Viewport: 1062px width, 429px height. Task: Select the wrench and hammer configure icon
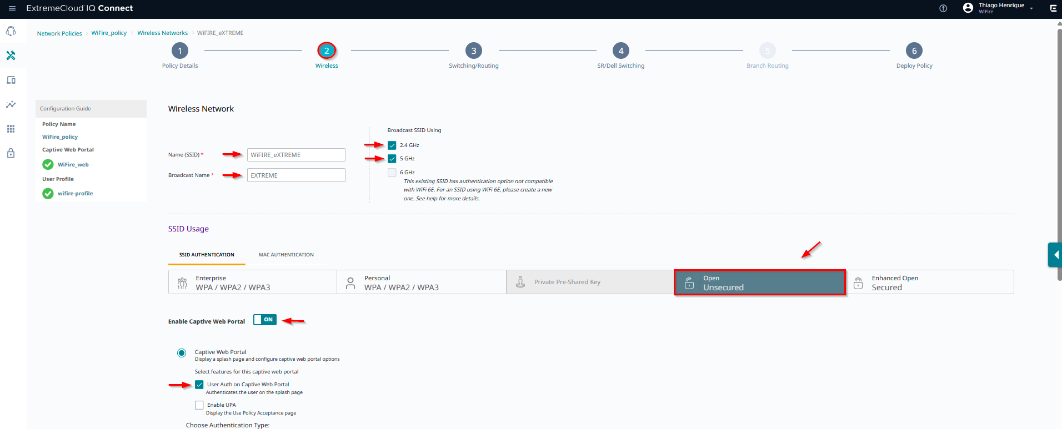click(x=11, y=55)
